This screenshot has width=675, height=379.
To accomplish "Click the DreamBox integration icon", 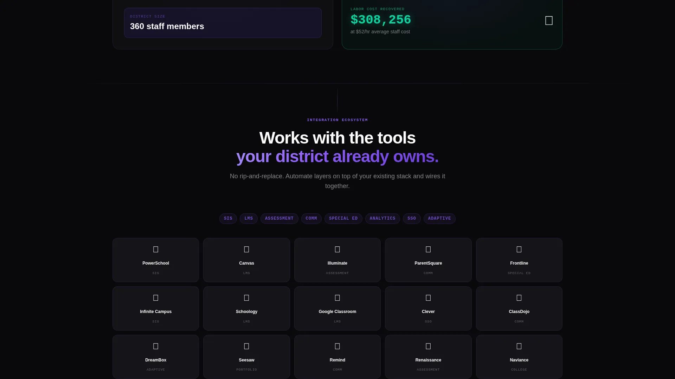I will tap(156, 346).
